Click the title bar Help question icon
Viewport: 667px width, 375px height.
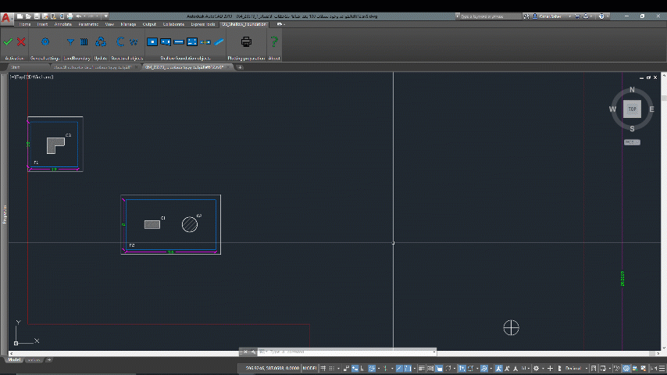pos(601,16)
